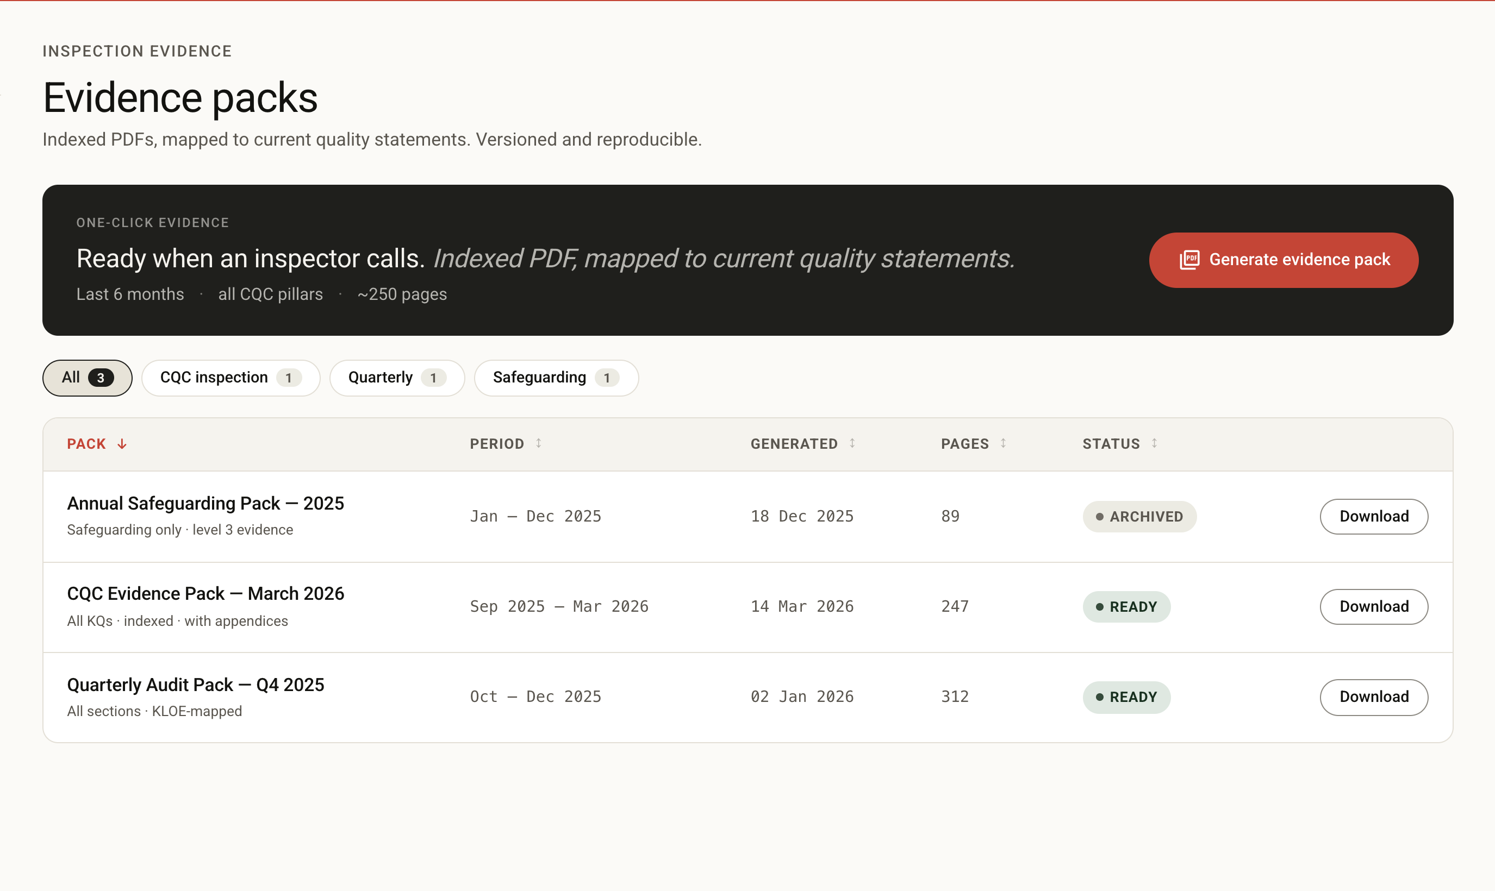Image resolution: width=1495 pixels, height=891 pixels.
Task: Click 'INSPECTION EVIDENCE' breadcrumb label
Action: click(x=137, y=51)
